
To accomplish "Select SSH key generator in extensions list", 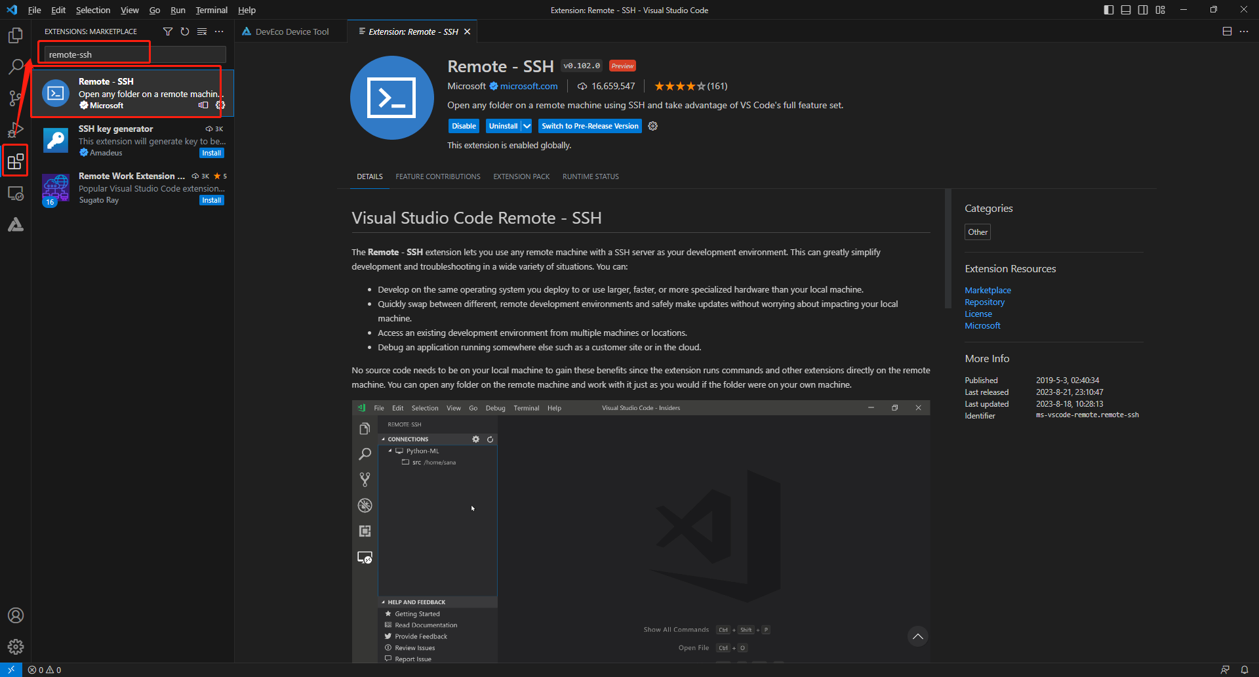I will [x=133, y=140].
